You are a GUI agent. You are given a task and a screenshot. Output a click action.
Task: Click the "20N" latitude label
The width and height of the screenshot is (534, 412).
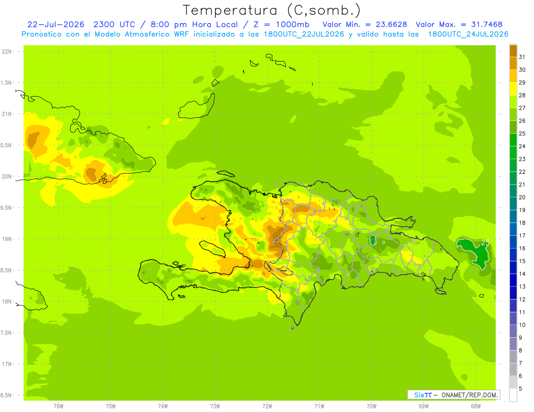(6, 176)
